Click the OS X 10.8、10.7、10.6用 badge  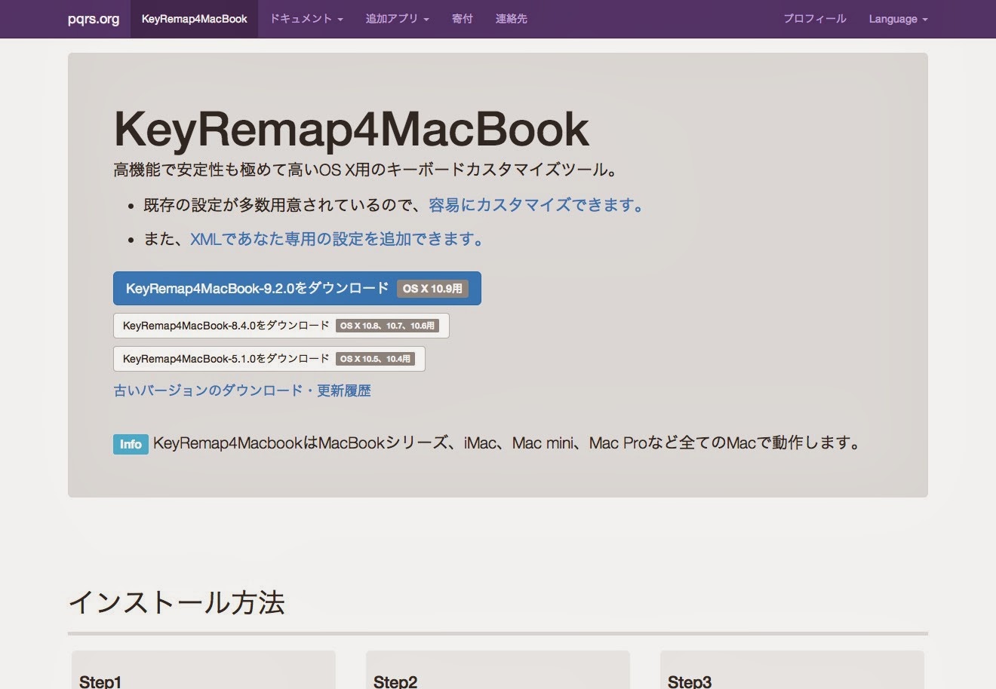[387, 326]
